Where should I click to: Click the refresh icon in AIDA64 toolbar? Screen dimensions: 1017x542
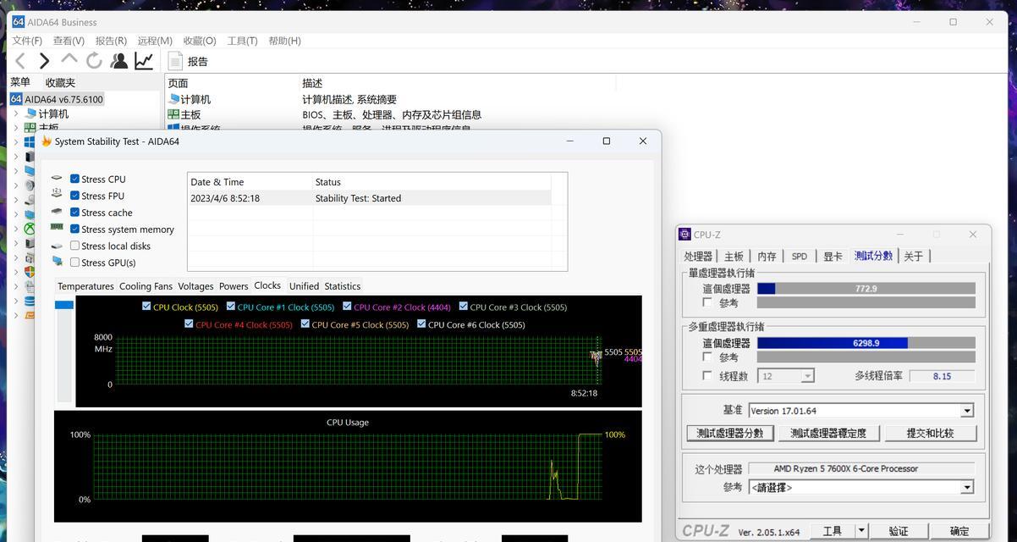pyautogui.click(x=94, y=61)
